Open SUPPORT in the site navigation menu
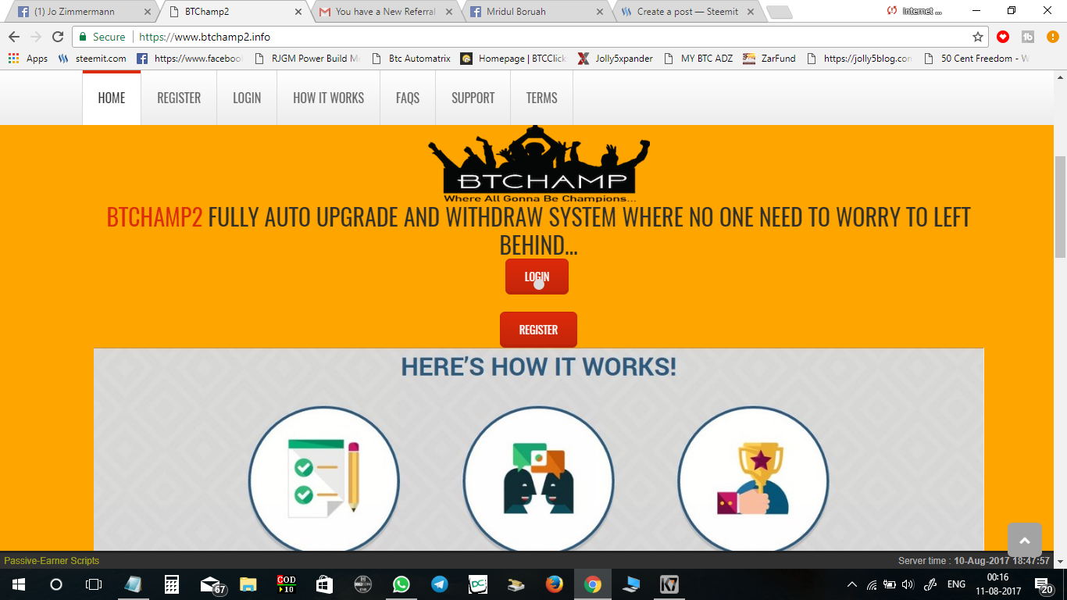The height and width of the screenshot is (600, 1067). pos(472,98)
